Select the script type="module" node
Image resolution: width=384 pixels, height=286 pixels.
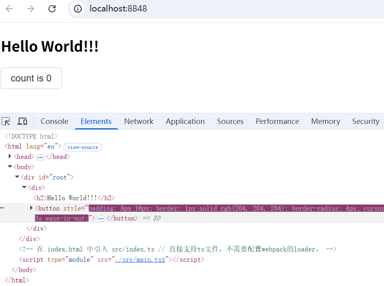pyautogui.click(x=112, y=259)
